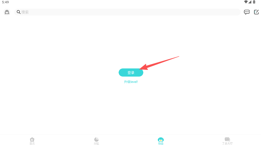This screenshot has width=261, height=149.
Task: Tap the cellular signal indicator
Action: (250, 2)
